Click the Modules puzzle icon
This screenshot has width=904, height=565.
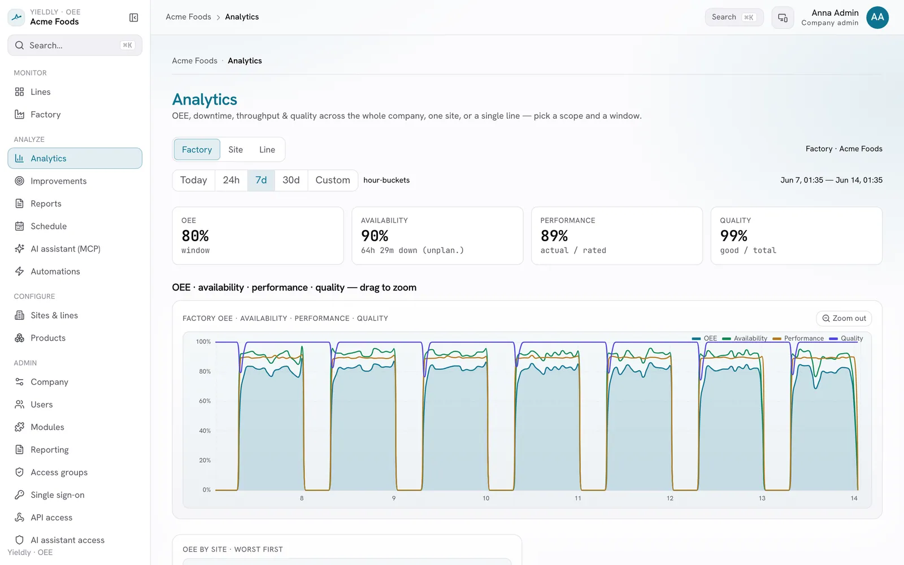click(x=19, y=427)
